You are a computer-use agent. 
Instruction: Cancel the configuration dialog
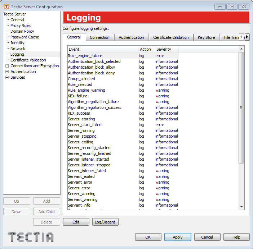[207, 237]
